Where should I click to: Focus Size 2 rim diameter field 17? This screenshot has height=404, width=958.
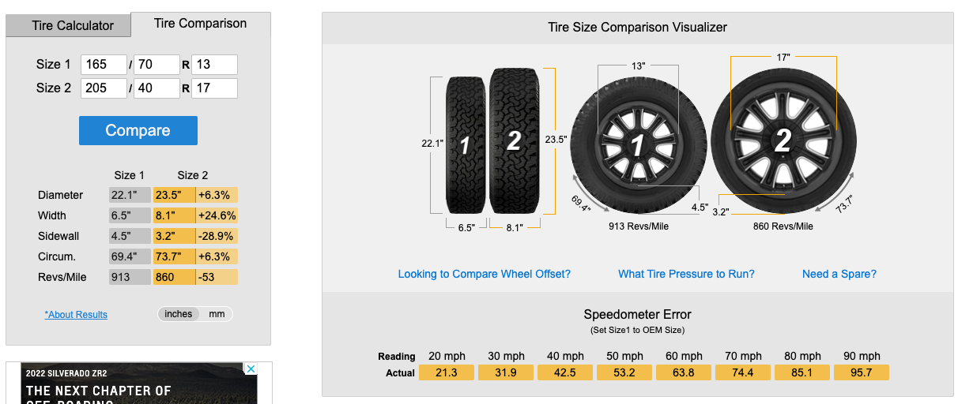click(x=214, y=88)
